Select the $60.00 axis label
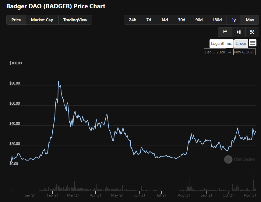The height and width of the screenshot is (202, 261). (x=15, y=103)
